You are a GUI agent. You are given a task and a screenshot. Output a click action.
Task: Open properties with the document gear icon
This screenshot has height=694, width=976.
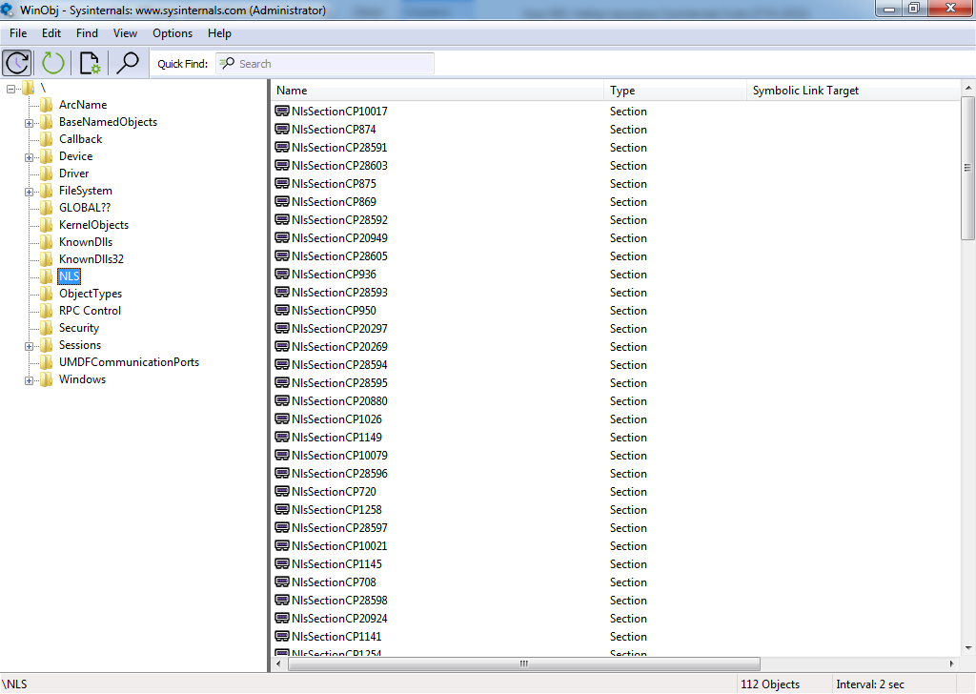pos(91,63)
